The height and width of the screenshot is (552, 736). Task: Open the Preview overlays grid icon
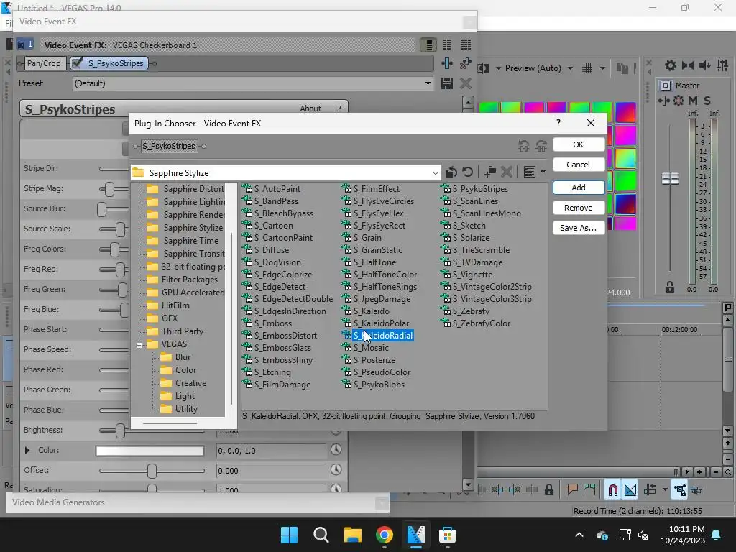point(587,68)
